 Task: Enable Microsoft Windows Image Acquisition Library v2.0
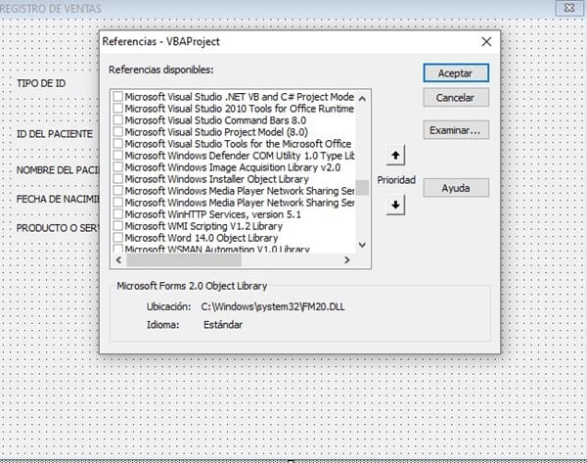click(x=118, y=167)
